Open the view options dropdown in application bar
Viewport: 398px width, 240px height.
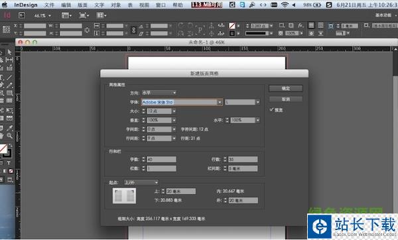[66, 15]
